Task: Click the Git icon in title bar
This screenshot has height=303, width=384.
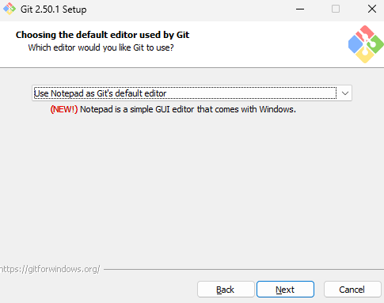Action: pyautogui.click(x=10, y=9)
